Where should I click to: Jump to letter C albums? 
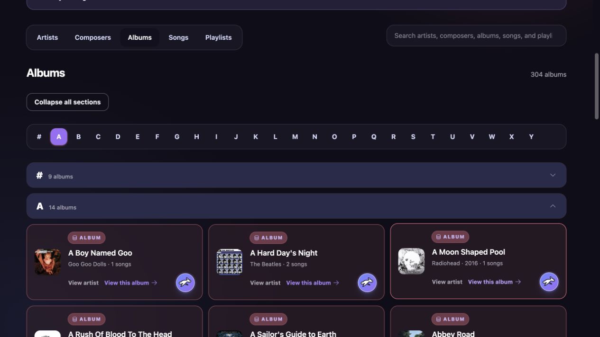pos(98,137)
